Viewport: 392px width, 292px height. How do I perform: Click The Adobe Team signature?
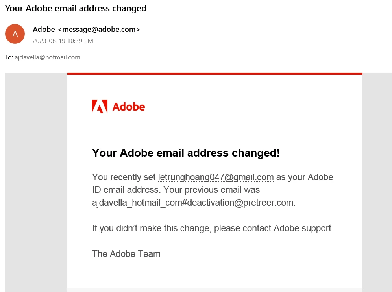tap(126, 254)
